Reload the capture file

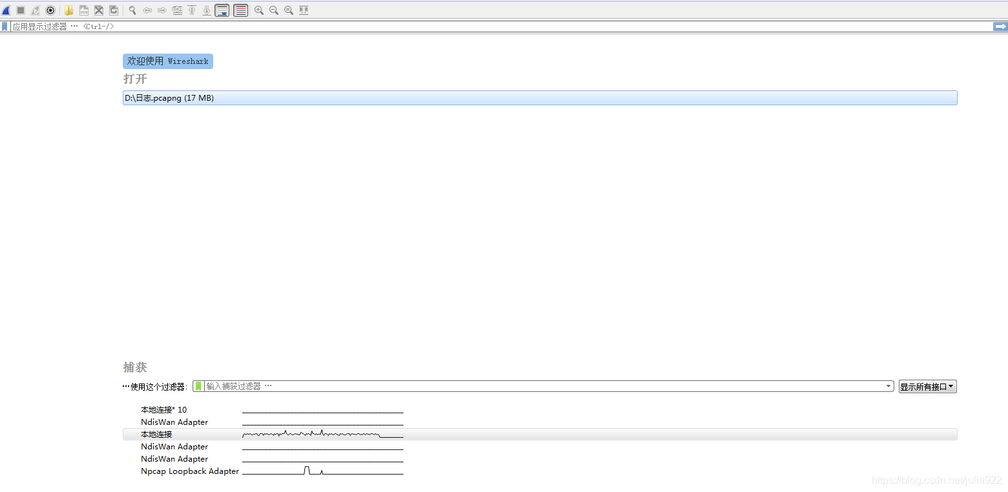coord(114,10)
